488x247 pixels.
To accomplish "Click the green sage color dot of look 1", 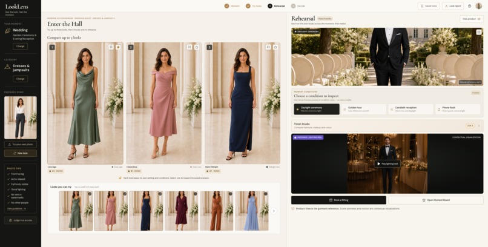I will coord(113,167).
